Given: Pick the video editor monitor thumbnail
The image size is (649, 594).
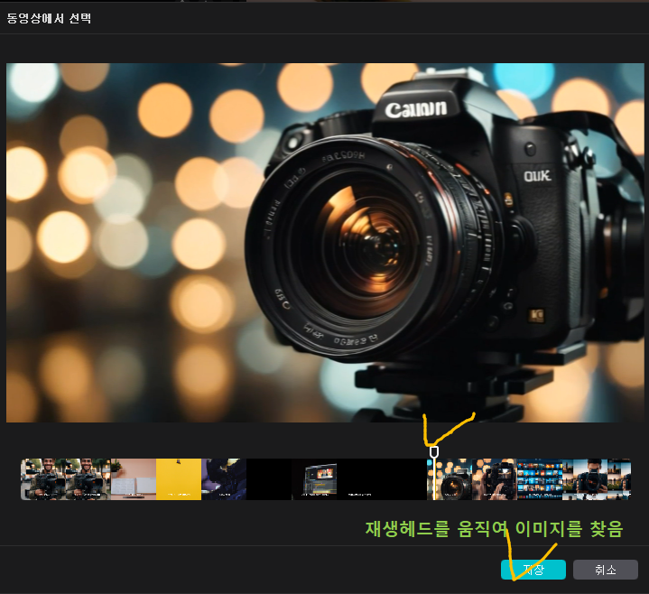Looking at the screenshot, I should tap(314, 479).
